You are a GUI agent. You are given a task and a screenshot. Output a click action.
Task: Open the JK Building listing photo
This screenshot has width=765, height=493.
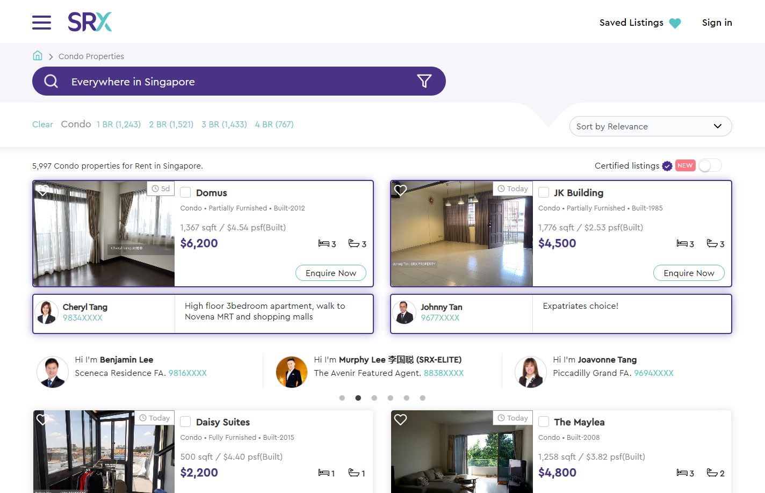click(x=462, y=234)
